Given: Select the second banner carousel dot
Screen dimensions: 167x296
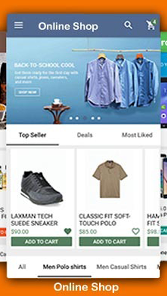Looking at the screenshot, I should [77, 118].
